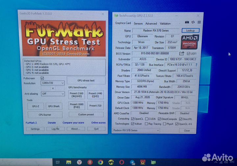This screenshot has width=237, height=166.
Task: Click the bus interface question mark
Action: (x=196, y=65)
